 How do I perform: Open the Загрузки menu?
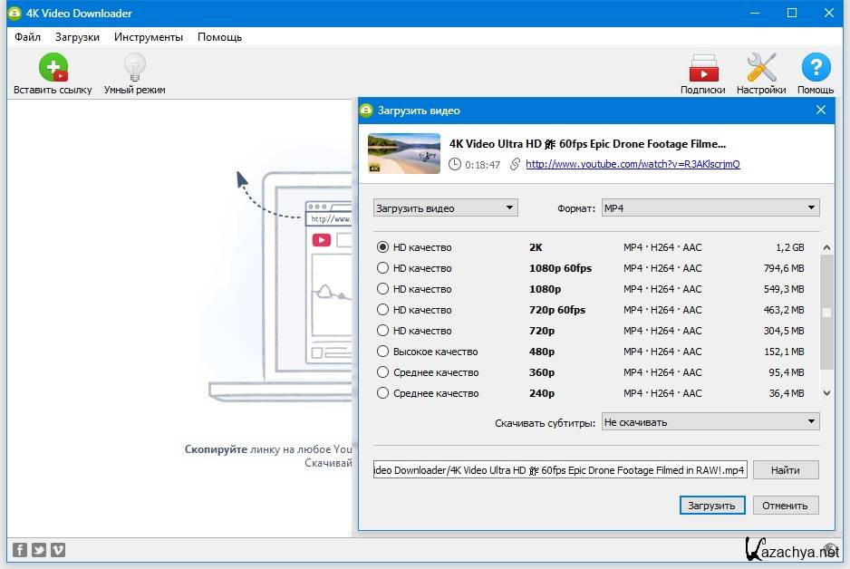click(77, 37)
